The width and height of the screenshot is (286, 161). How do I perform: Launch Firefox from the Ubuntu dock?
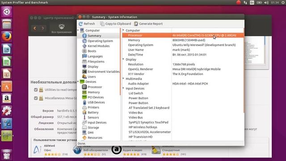[x=7, y=36]
